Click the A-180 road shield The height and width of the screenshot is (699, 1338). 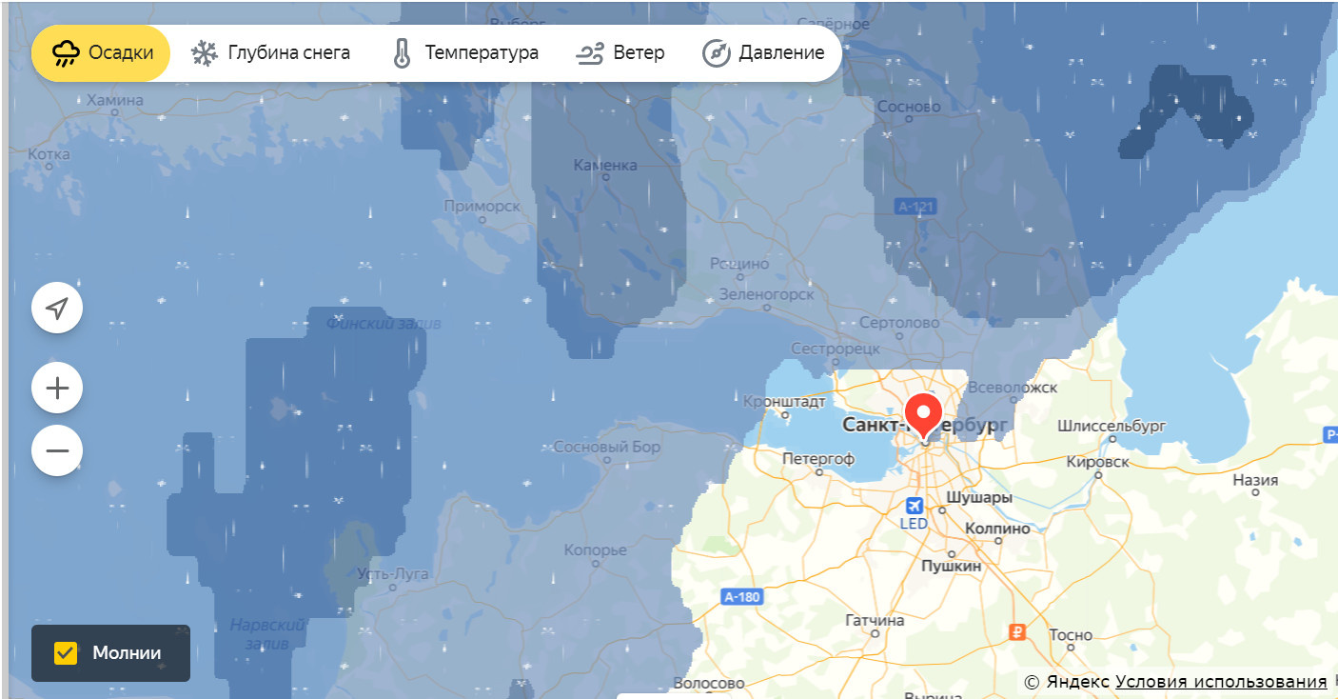(x=741, y=597)
